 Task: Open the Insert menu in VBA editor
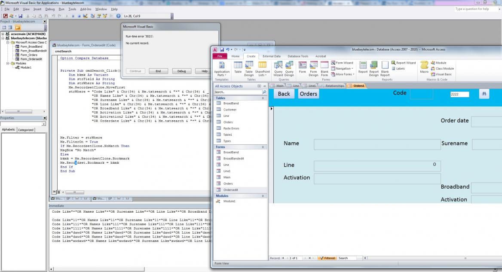point(37,9)
